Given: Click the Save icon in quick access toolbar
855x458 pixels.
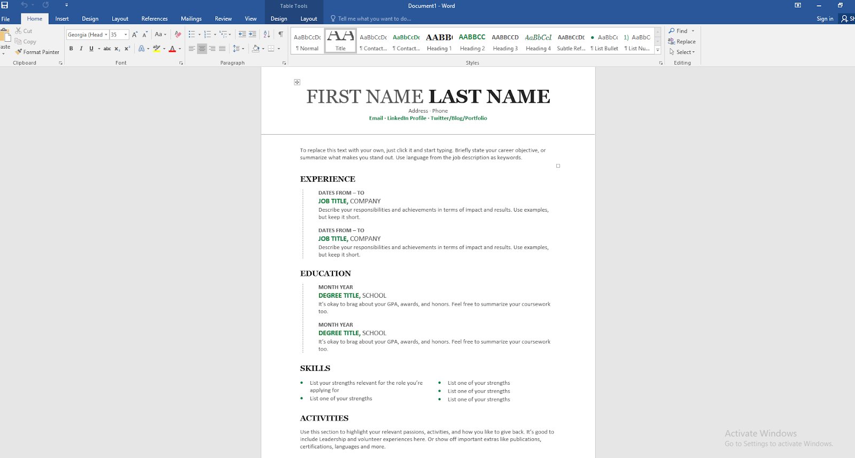Looking at the screenshot, I should [5, 5].
